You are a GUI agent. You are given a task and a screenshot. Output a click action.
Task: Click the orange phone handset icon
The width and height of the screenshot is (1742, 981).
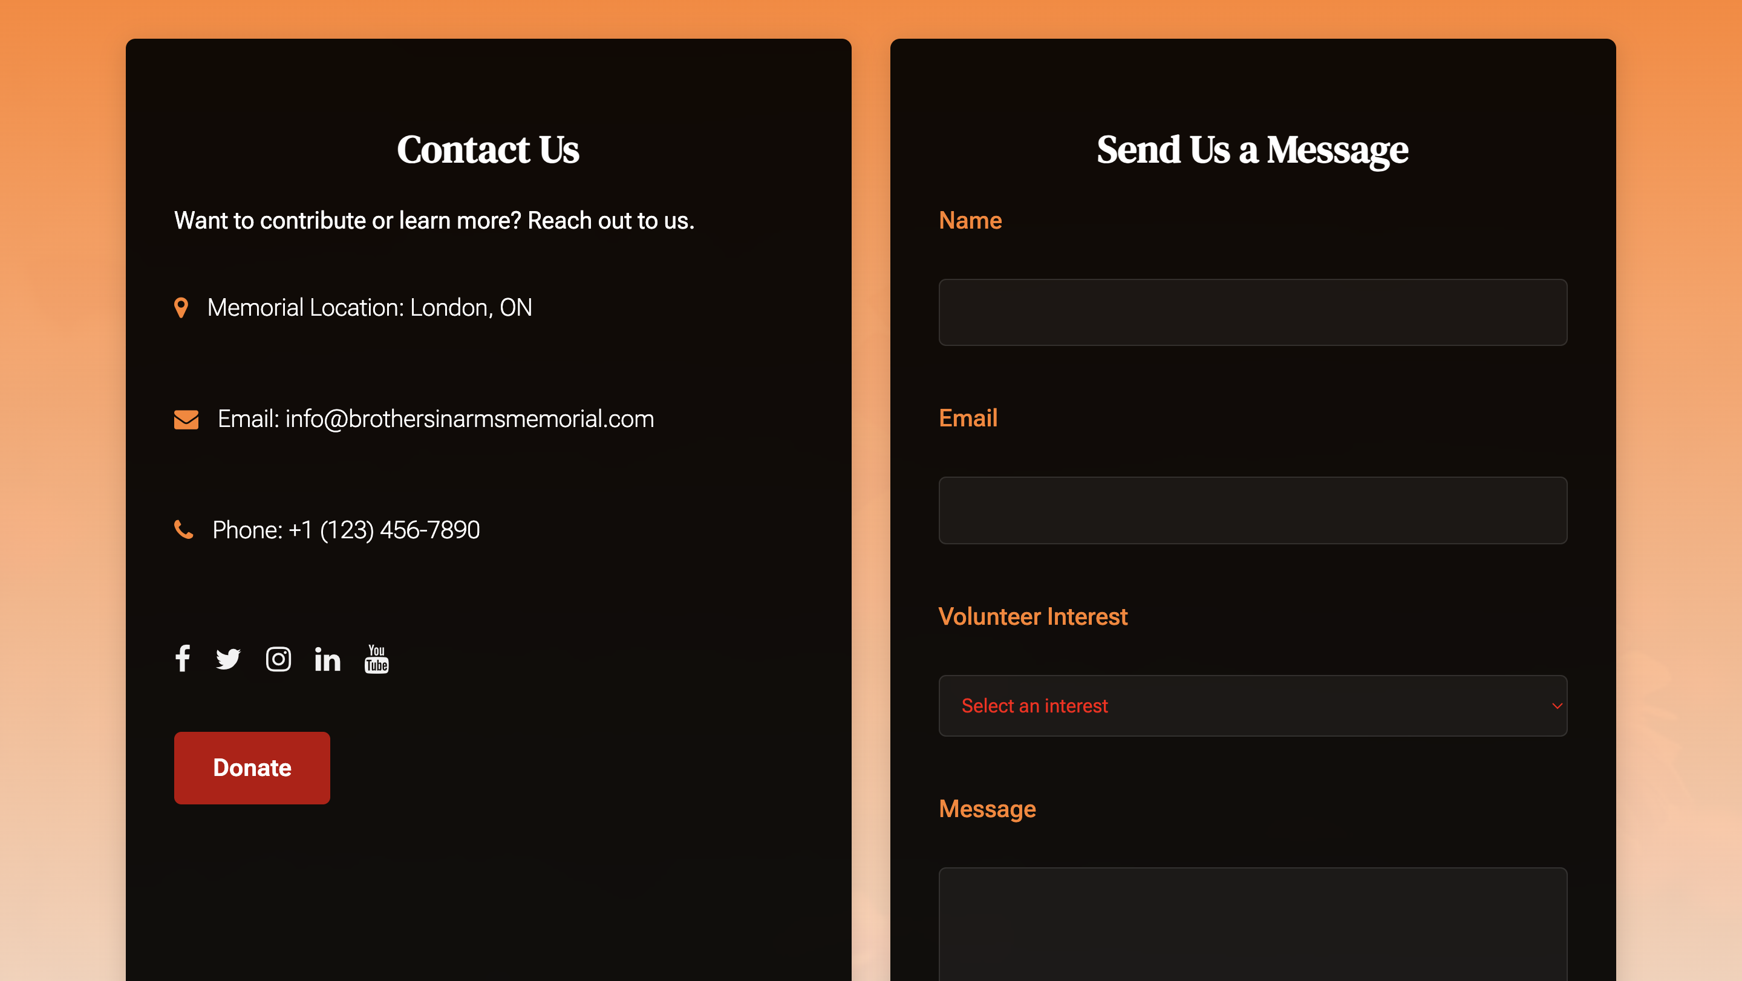tap(184, 529)
